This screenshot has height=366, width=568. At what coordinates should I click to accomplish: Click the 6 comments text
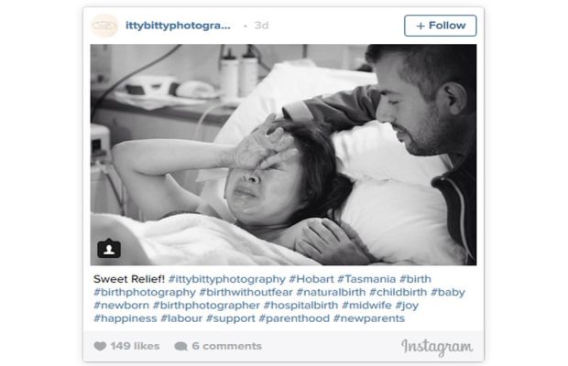227,346
